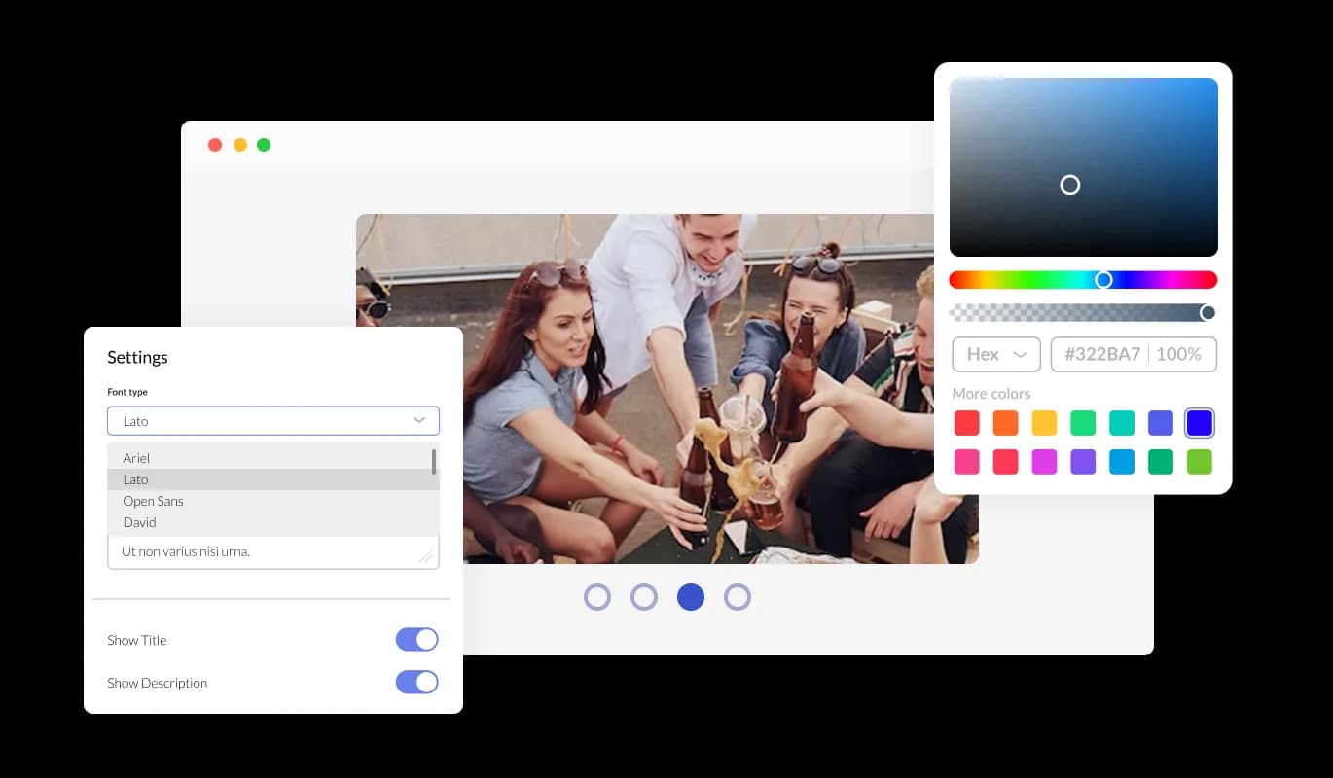The height and width of the screenshot is (778, 1333).
Task: Open the Hex format dropdown
Action: [x=995, y=354]
